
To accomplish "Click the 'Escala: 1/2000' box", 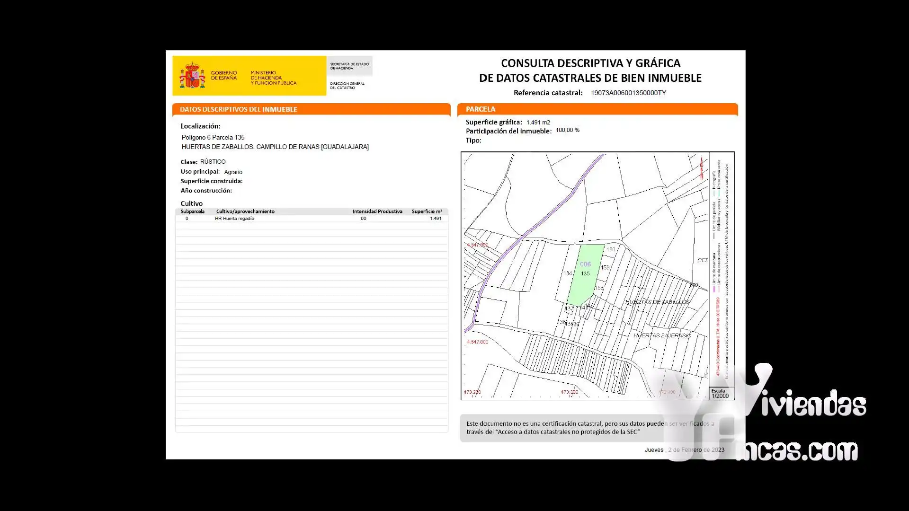I will point(722,394).
